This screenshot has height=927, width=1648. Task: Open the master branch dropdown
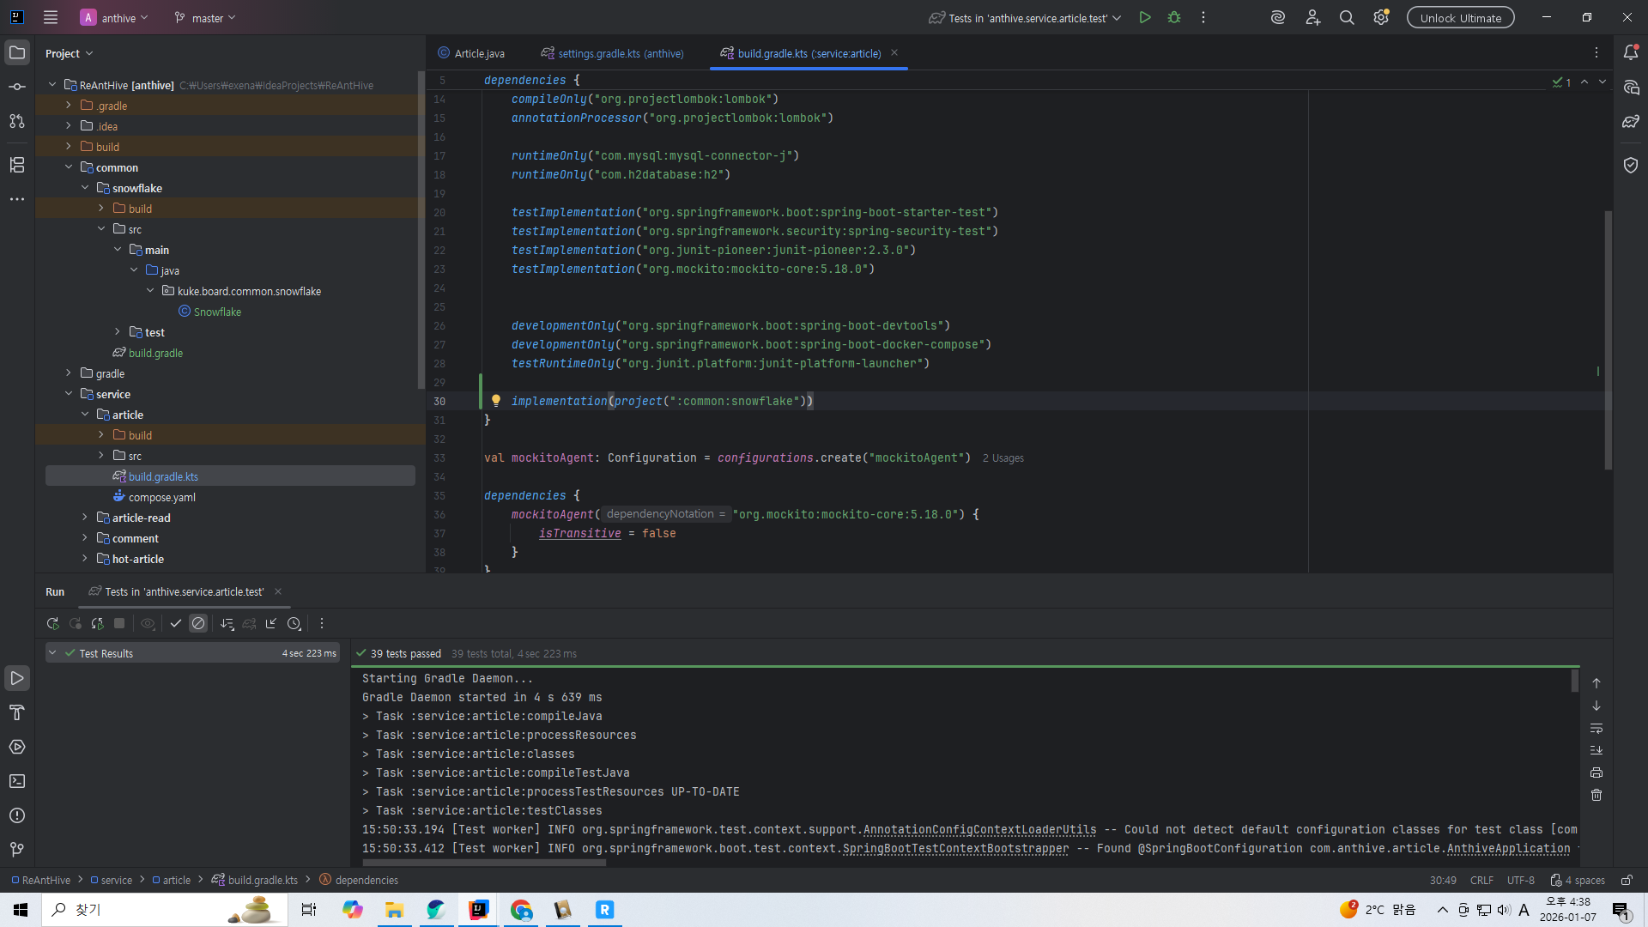click(206, 18)
